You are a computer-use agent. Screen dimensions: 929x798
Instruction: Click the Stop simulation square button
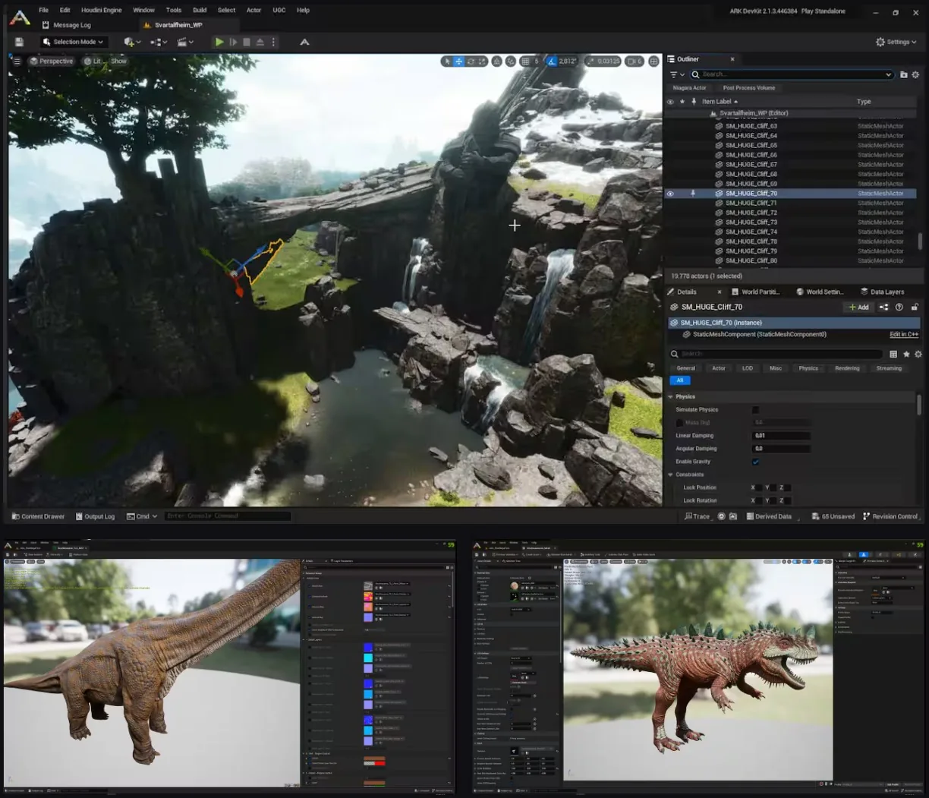[x=247, y=42]
